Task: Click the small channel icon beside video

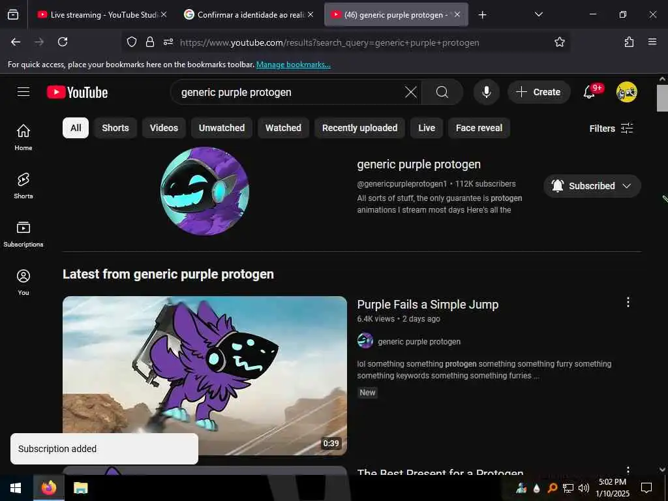Action: (x=365, y=341)
